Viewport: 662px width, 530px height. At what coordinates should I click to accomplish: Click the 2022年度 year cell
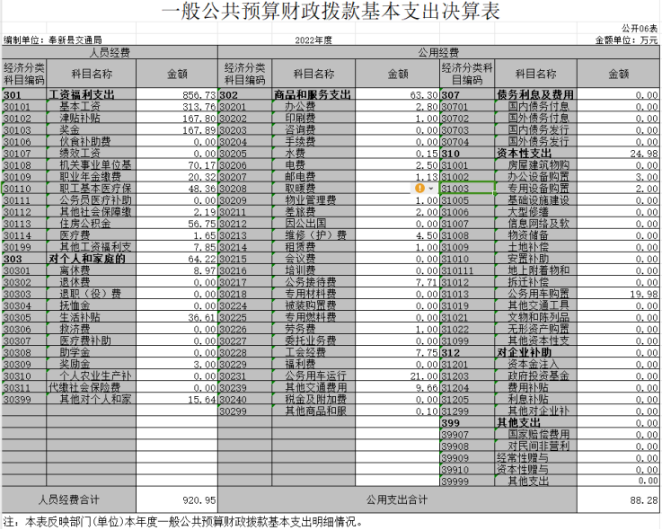[x=313, y=40]
